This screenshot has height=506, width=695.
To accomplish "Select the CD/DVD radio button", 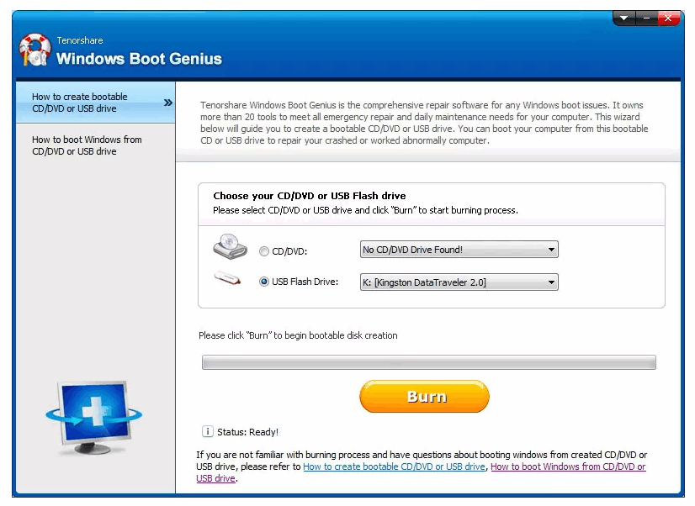I will click(264, 251).
